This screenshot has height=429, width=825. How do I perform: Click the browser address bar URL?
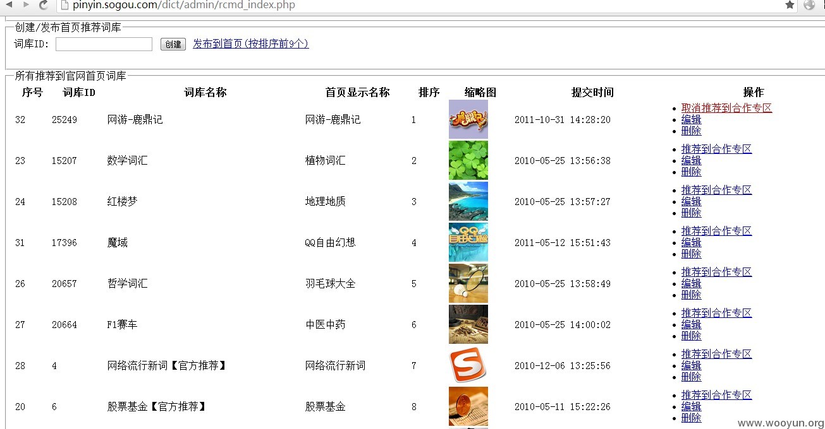point(184,5)
